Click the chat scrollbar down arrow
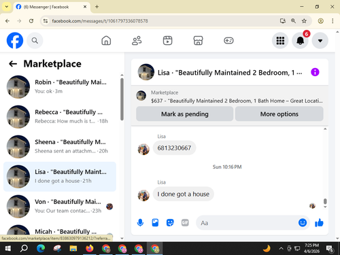340x255 pixels. click(325, 207)
